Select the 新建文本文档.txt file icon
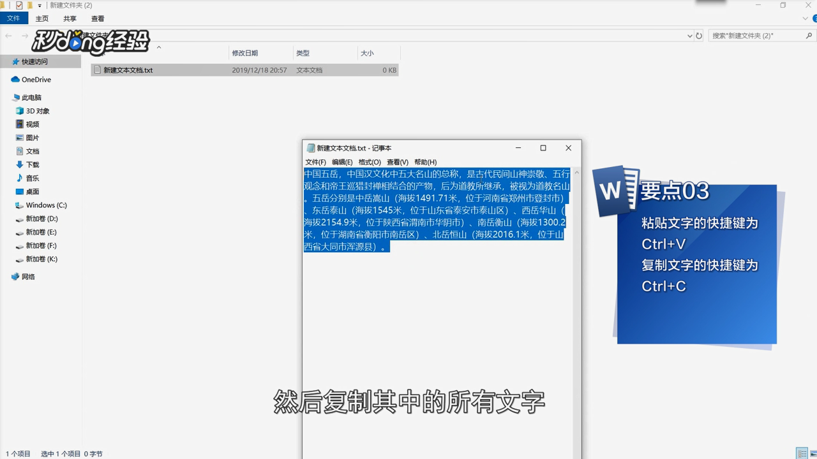 (97, 69)
